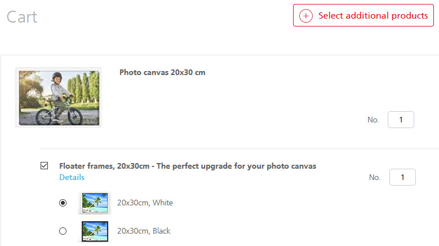Click the Cart page heading
Image resolution: width=439 pixels, height=246 pixels.
tap(22, 17)
